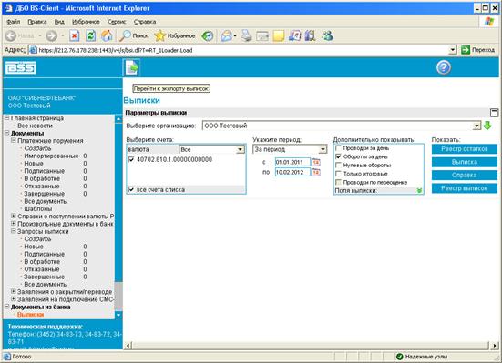Open Все новости in sidebar
Image resolution: width=502 pixels, height=363 pixels.
coord(35,126)
